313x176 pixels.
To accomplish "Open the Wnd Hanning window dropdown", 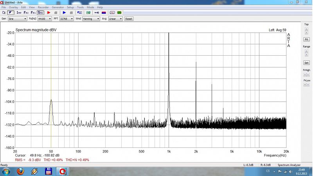I will (x=91, y=19).
